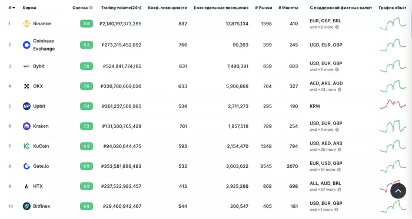Click the 9.9 score badge for Binance
The image size is (412, 219).
click(87, 23)
